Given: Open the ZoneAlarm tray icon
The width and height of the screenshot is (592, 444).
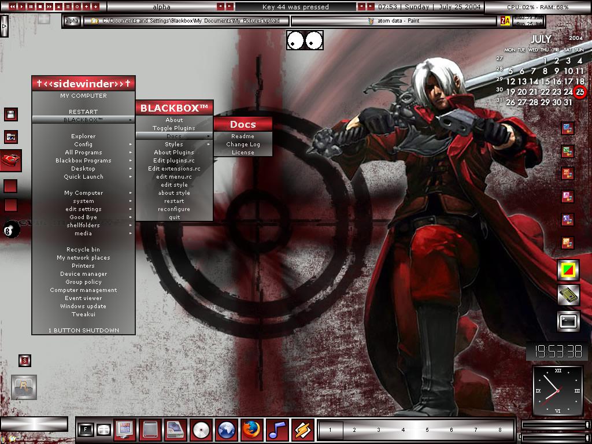Looking at the screenshot, I should coord(505,21).
